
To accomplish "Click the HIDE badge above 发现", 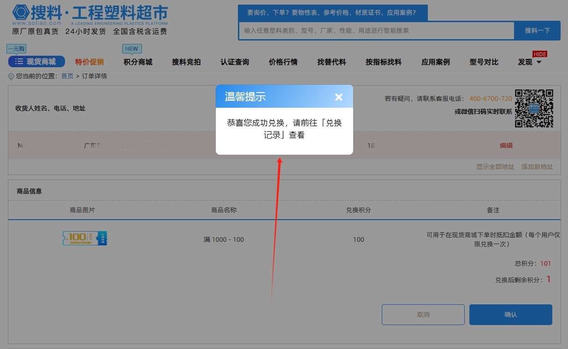I will [x=539, y=54].
